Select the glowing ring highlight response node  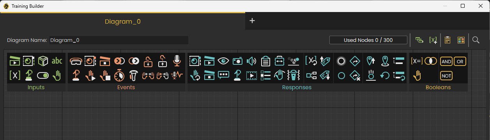tap(341, 61)
